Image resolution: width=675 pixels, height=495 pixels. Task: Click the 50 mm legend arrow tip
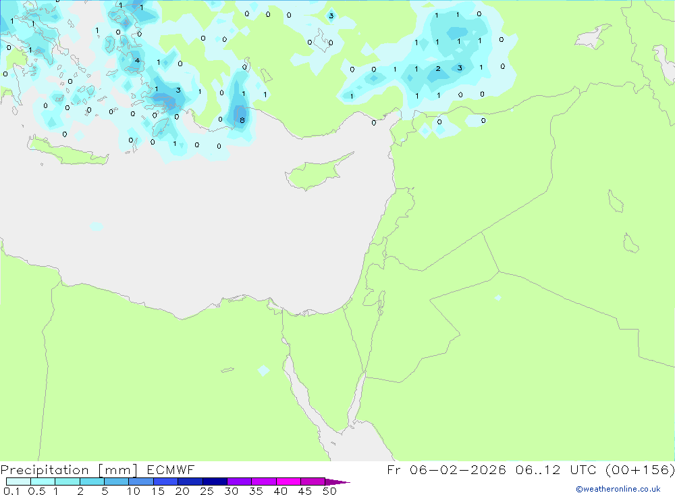(338, 481)
